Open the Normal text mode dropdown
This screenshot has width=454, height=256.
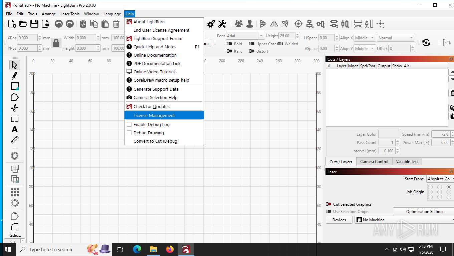[x=396, y=38]
